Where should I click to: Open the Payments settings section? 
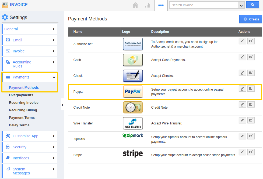pyautogui.click(x=30, y=77)
